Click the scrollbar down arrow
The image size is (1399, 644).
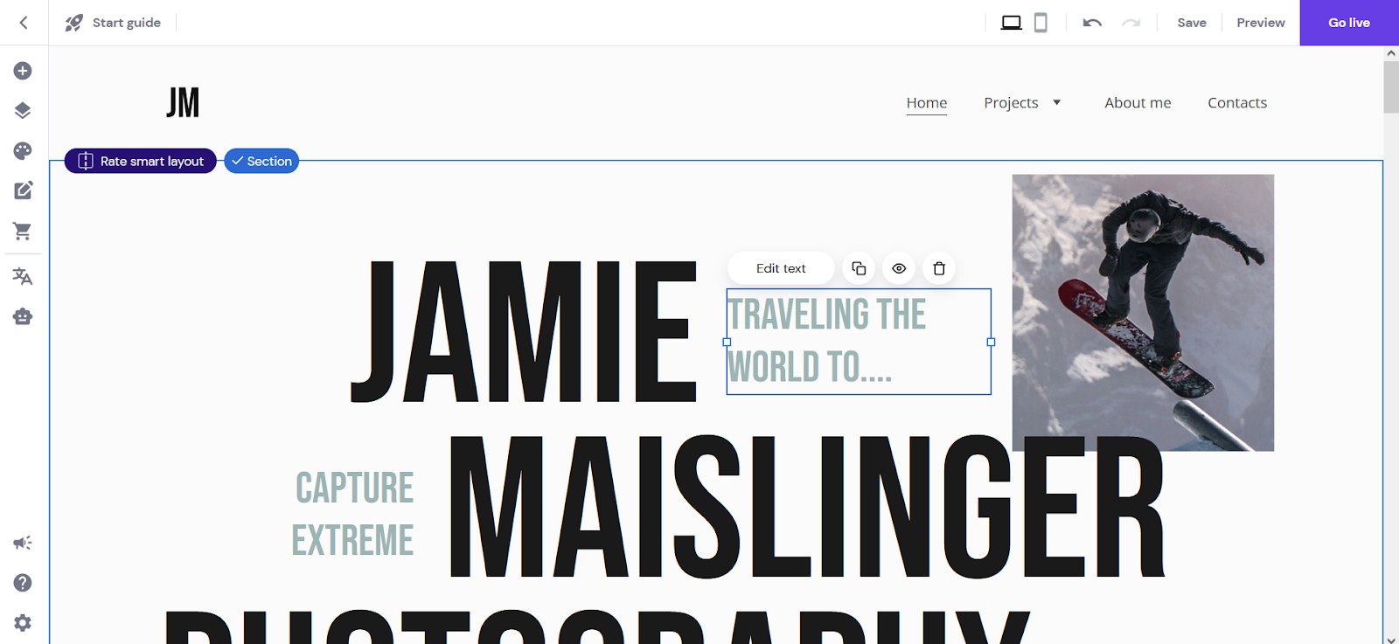pos(1391,639)
